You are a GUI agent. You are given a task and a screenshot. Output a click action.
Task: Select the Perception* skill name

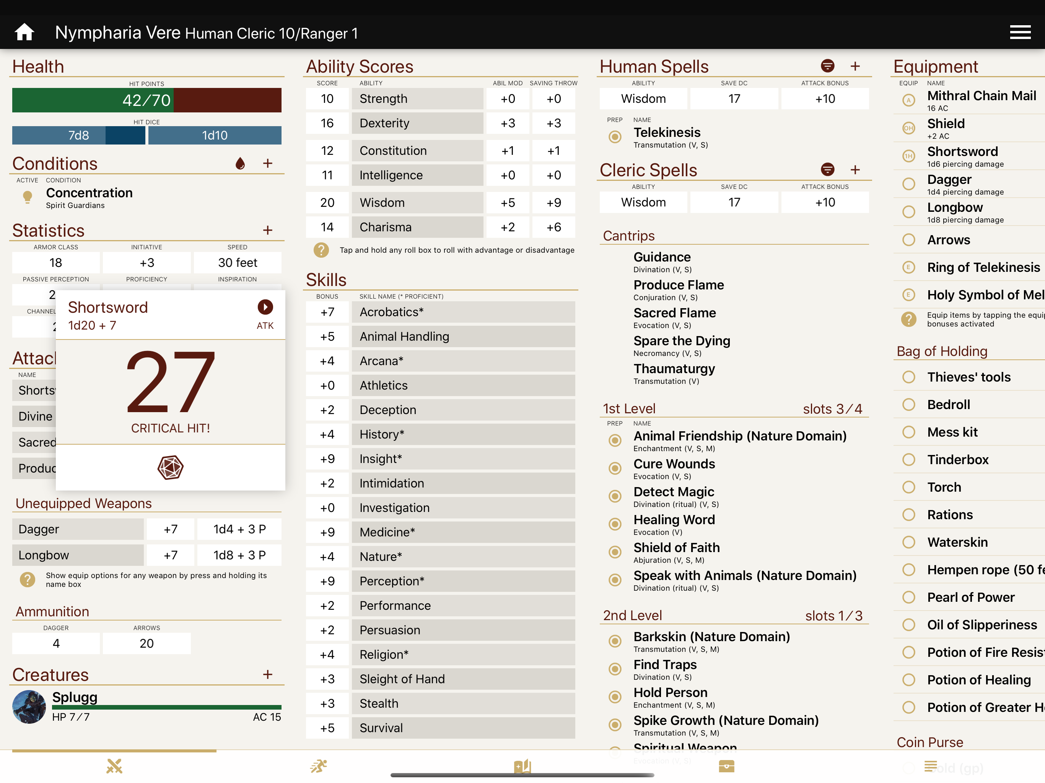coord(463,582)
